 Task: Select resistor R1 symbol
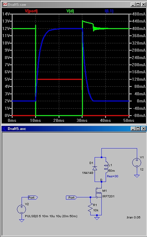click(90, 207)
